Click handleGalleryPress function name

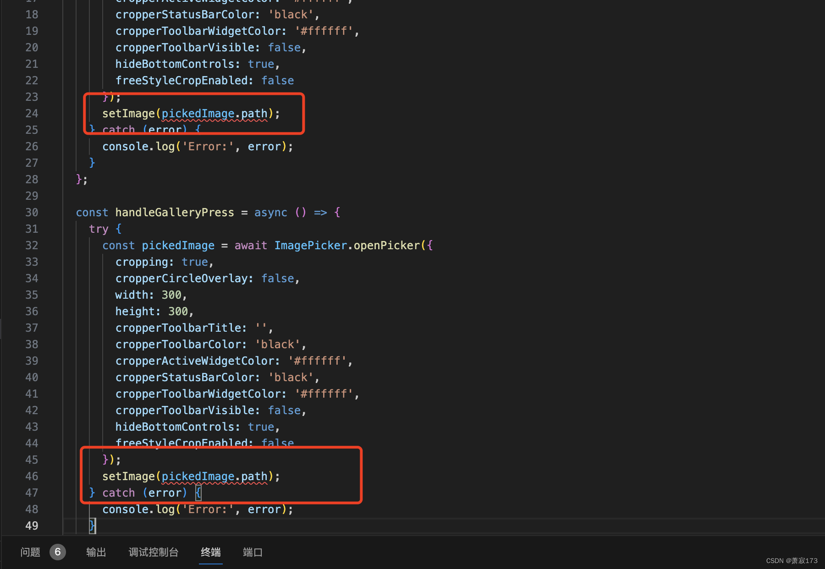[x=175, y=213]
